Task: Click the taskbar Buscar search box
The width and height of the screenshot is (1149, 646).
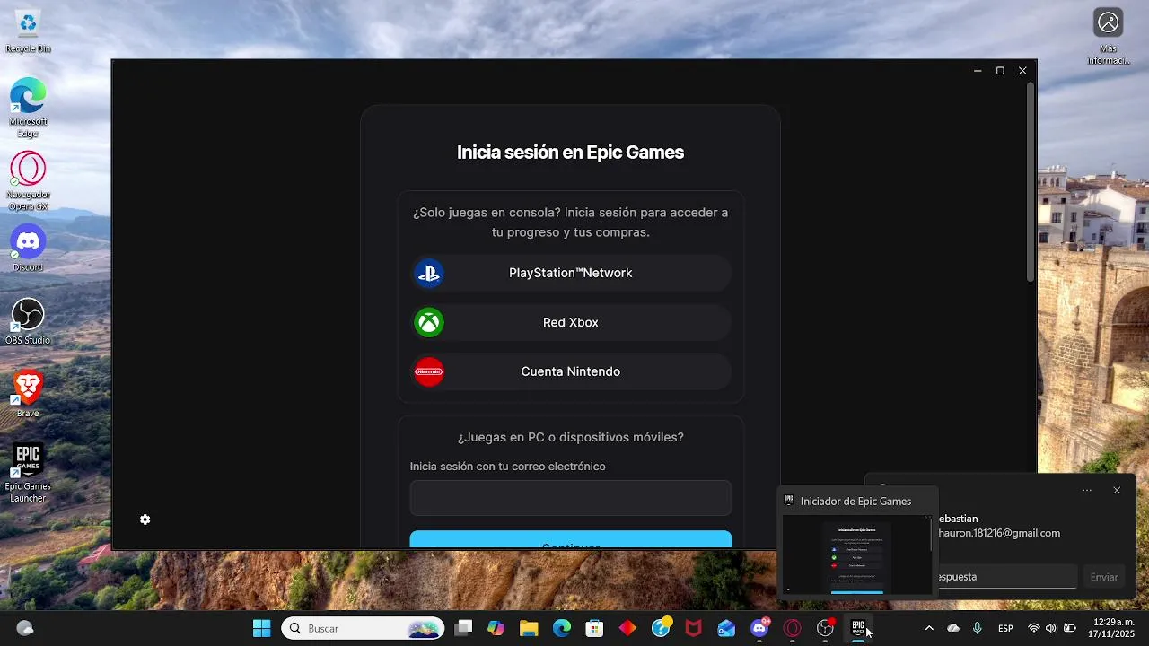Action: click(x=363, y=628)
